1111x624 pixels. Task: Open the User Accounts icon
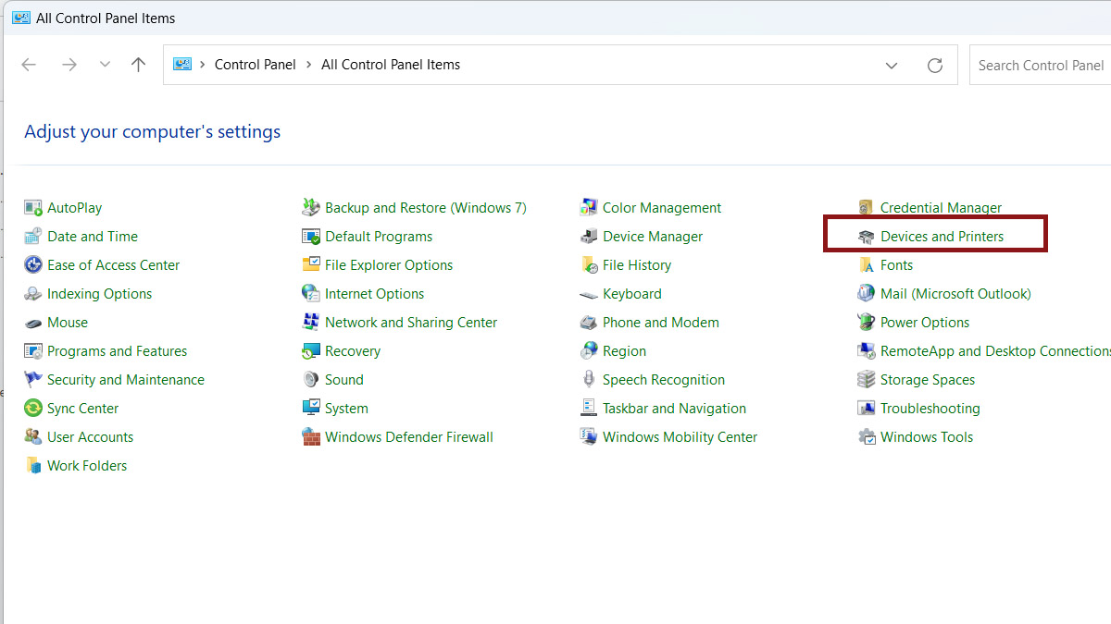(33, 437)
